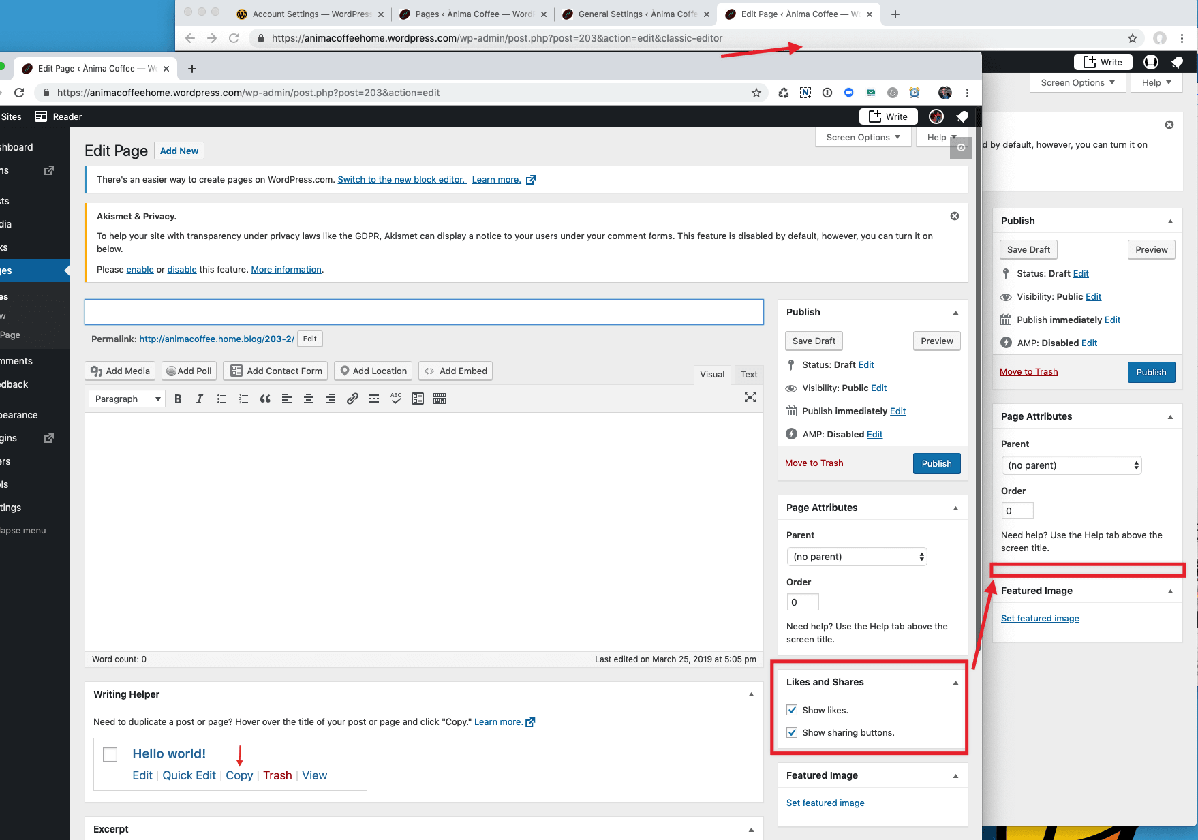Image resolution: width=1198 pixels, height=840 pixels.
Task: Open Reader from admin bar
Action: pos(59,117)
